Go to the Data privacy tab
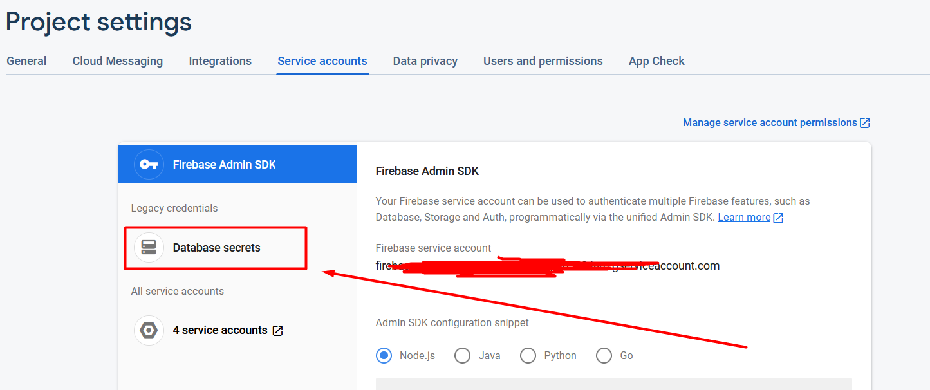 pos(425,61)
